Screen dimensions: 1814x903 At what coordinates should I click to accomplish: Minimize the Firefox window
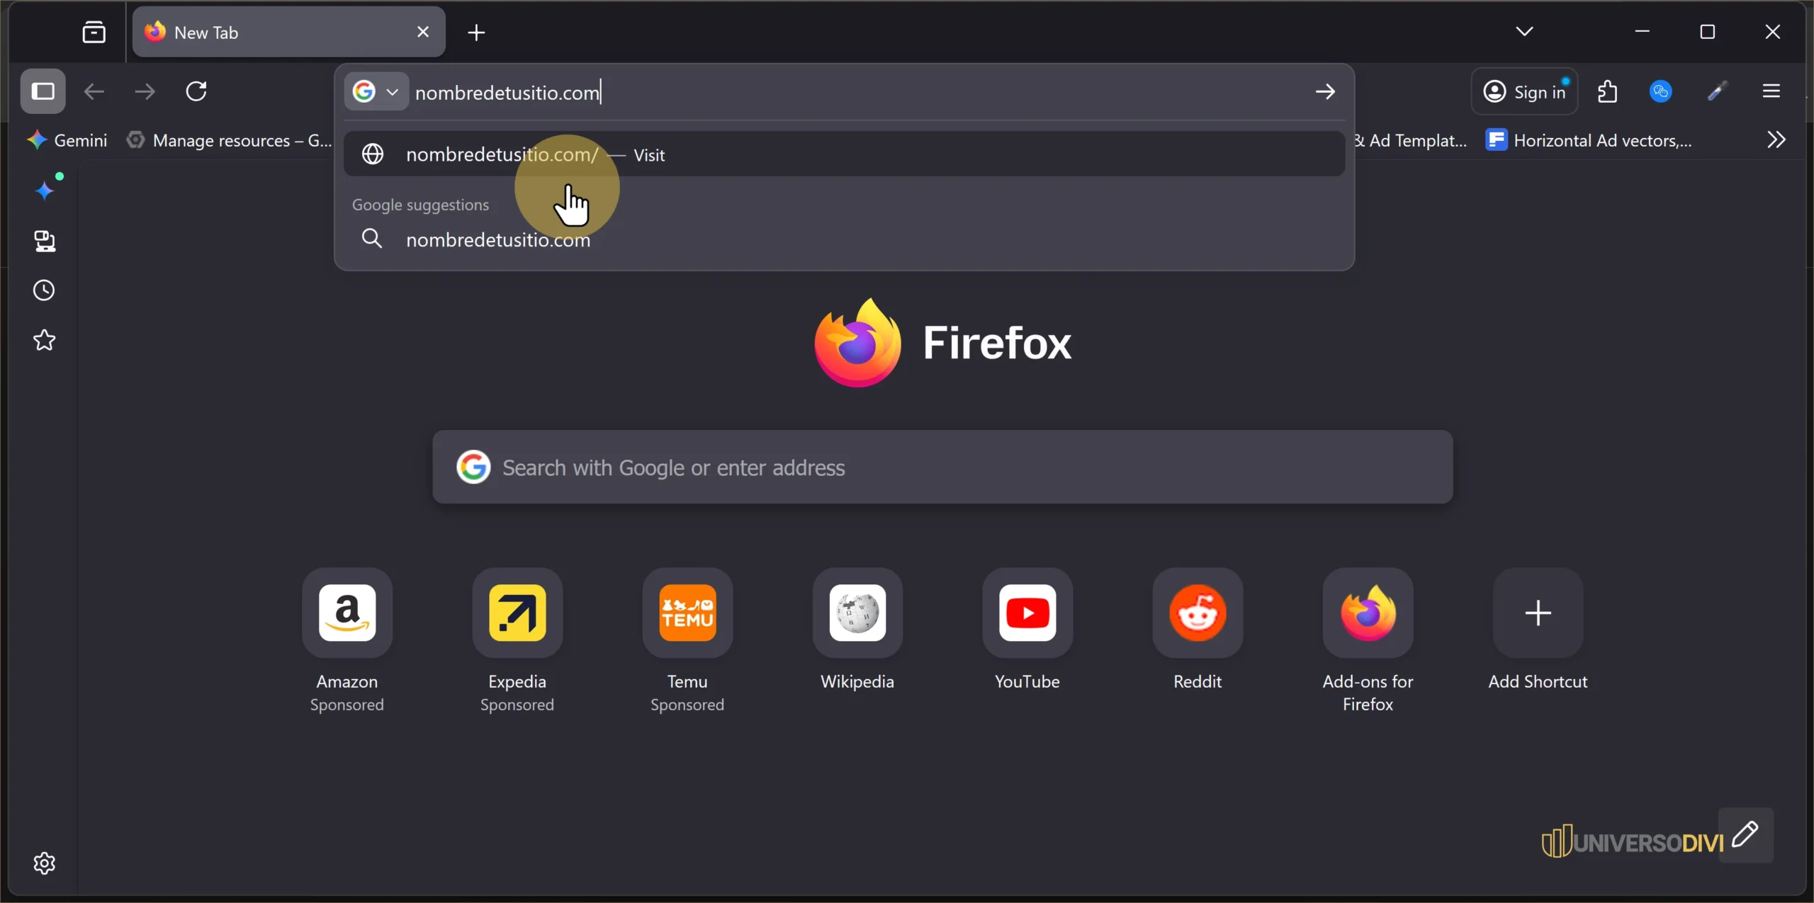tap(1642, 32)
